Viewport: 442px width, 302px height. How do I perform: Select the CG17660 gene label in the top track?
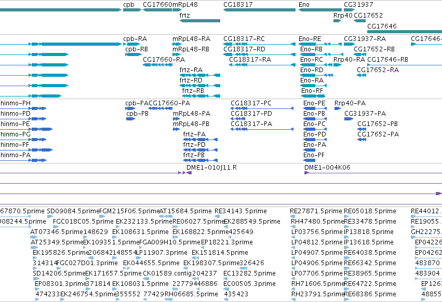pos(157,5)
